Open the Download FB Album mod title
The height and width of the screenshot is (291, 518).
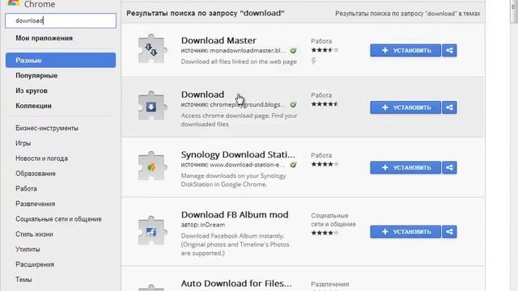[235, 214]
